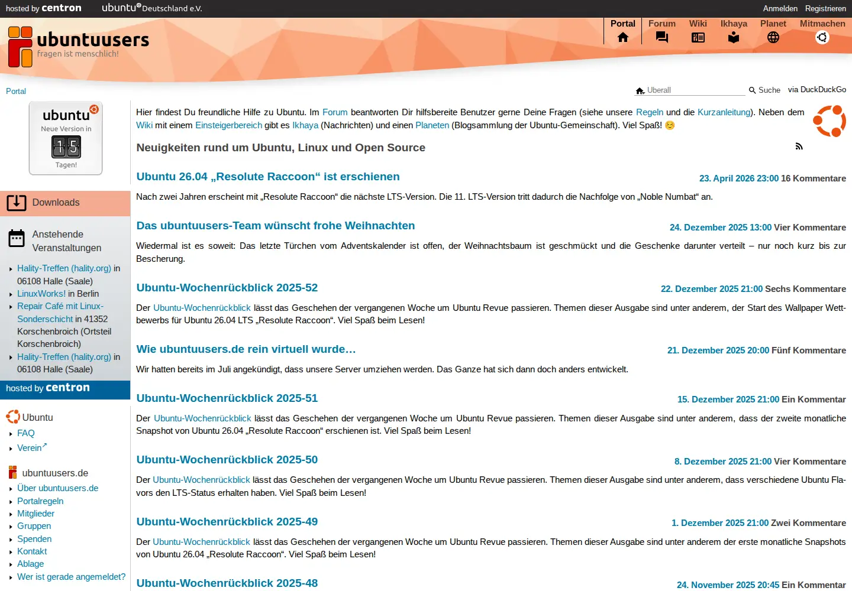Open the Planet globe icon
Screen dimensions: 852x591
tap(773, 37)
